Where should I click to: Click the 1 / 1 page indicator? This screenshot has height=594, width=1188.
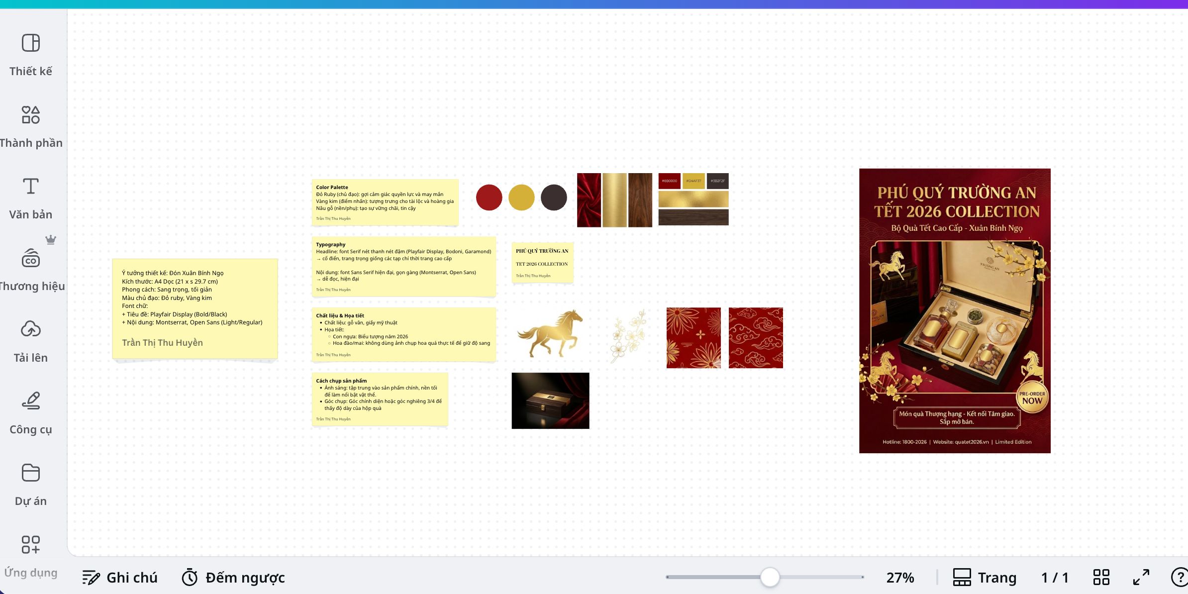(1055, 578)
